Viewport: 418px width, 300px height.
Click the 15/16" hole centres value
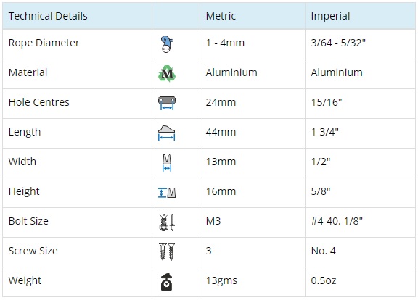[x=327, y=102]
